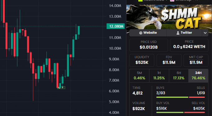Click the 0.46% change under 5M

139,78
